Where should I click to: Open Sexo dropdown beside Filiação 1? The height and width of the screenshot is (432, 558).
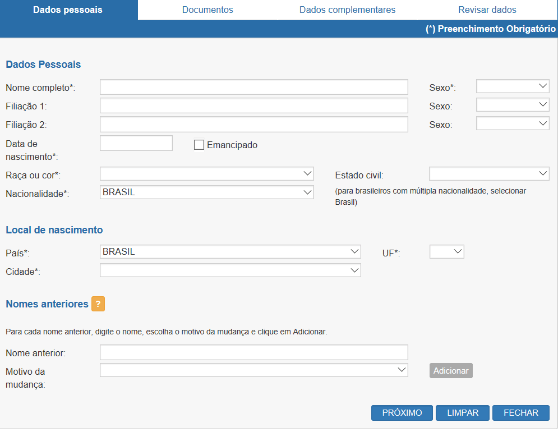513,105
